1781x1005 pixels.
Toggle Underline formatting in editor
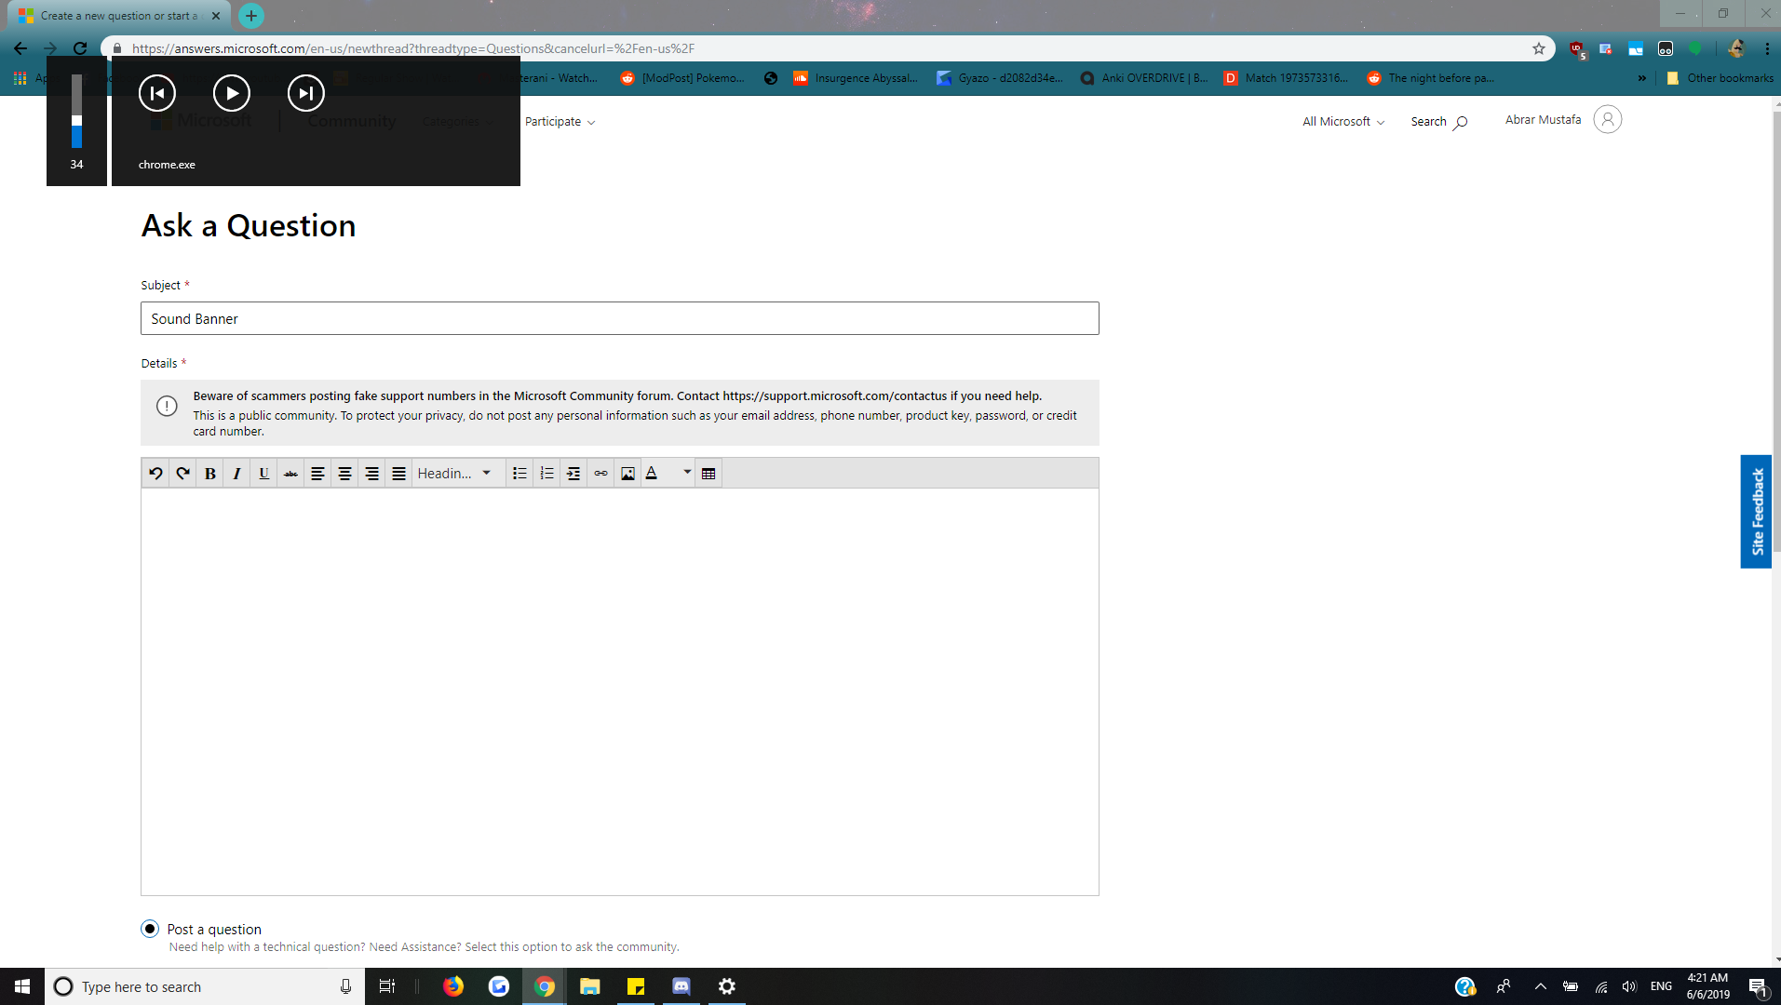click(263, 473)
